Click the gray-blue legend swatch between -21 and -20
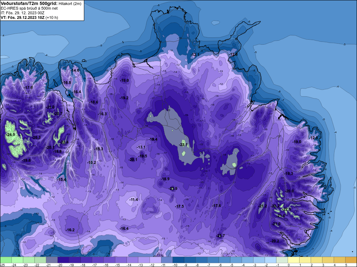357x267 pixels. click(x=52, y=260)
